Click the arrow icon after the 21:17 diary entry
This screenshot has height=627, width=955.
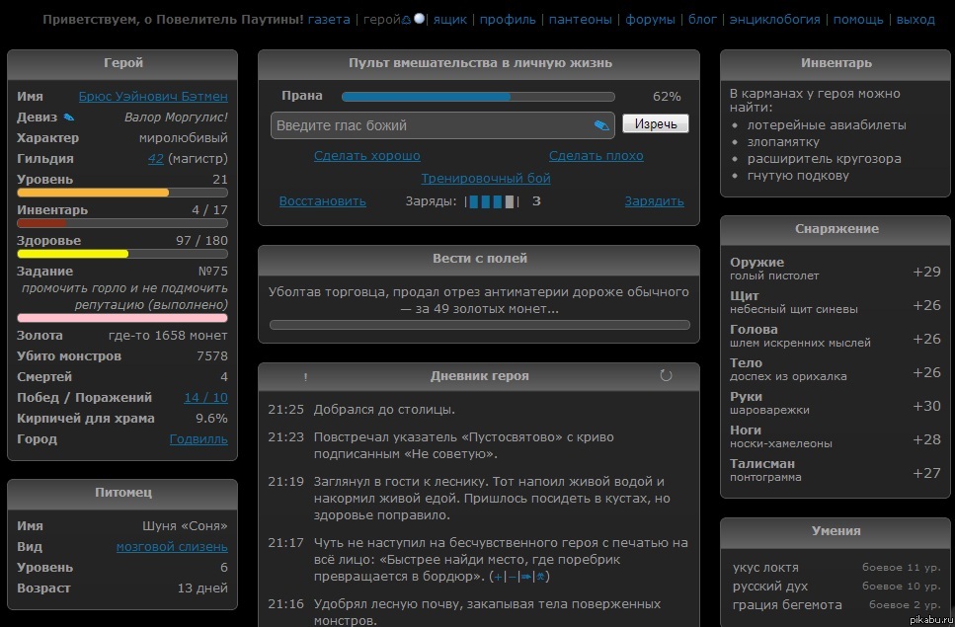[526, 577]
